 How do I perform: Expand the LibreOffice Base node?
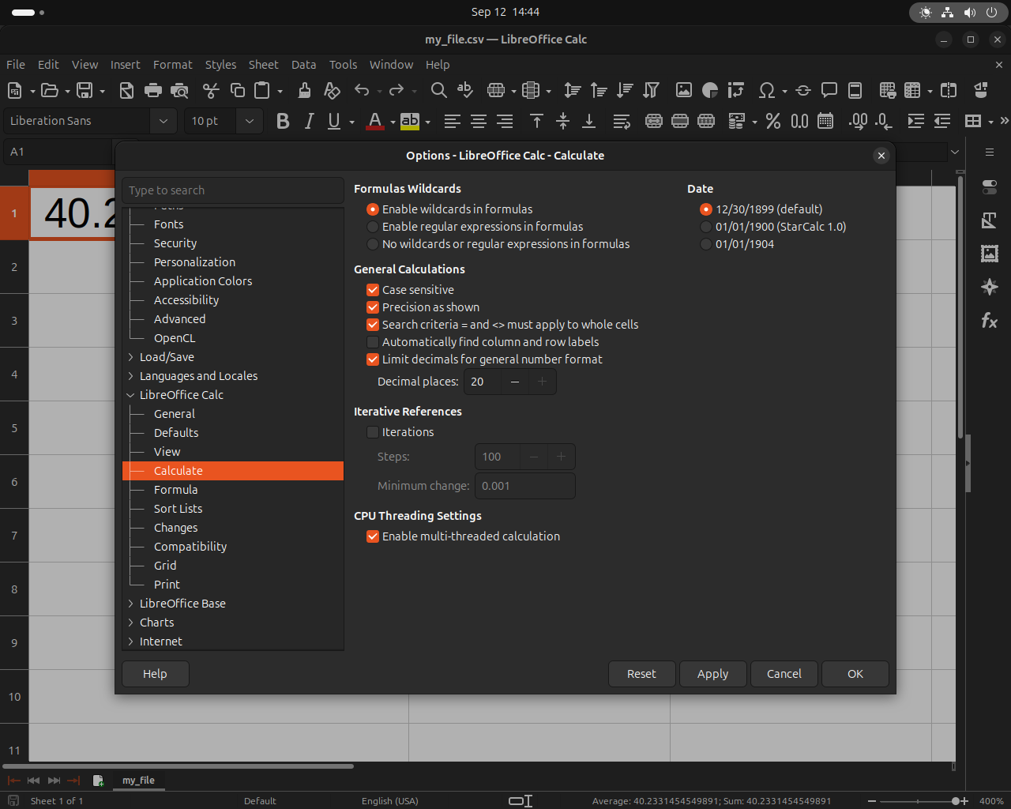pyautogui.click(x=130, y=604)
